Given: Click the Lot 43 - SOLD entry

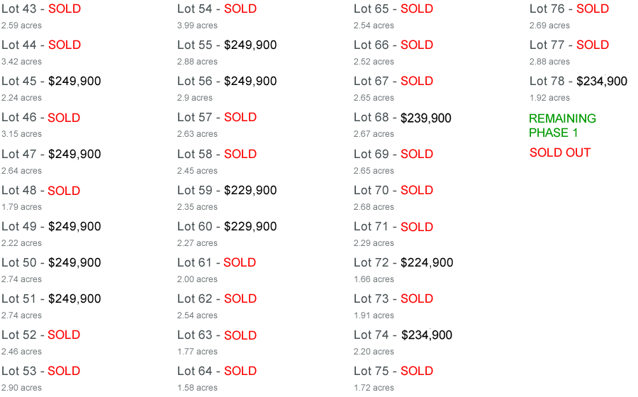Looking at the screenshot, I should [x=41, y=9].
